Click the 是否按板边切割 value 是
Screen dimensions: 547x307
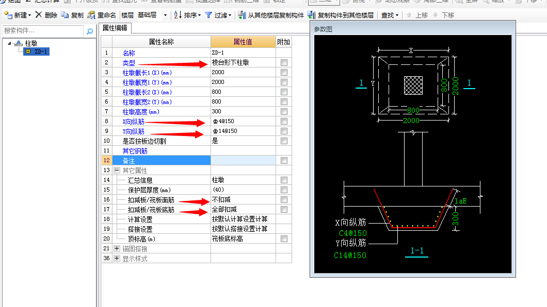click(x=215, y=141)
